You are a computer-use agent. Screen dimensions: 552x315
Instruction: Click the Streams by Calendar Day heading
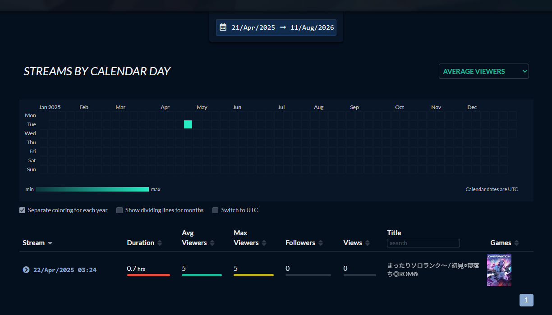(97, 71)
